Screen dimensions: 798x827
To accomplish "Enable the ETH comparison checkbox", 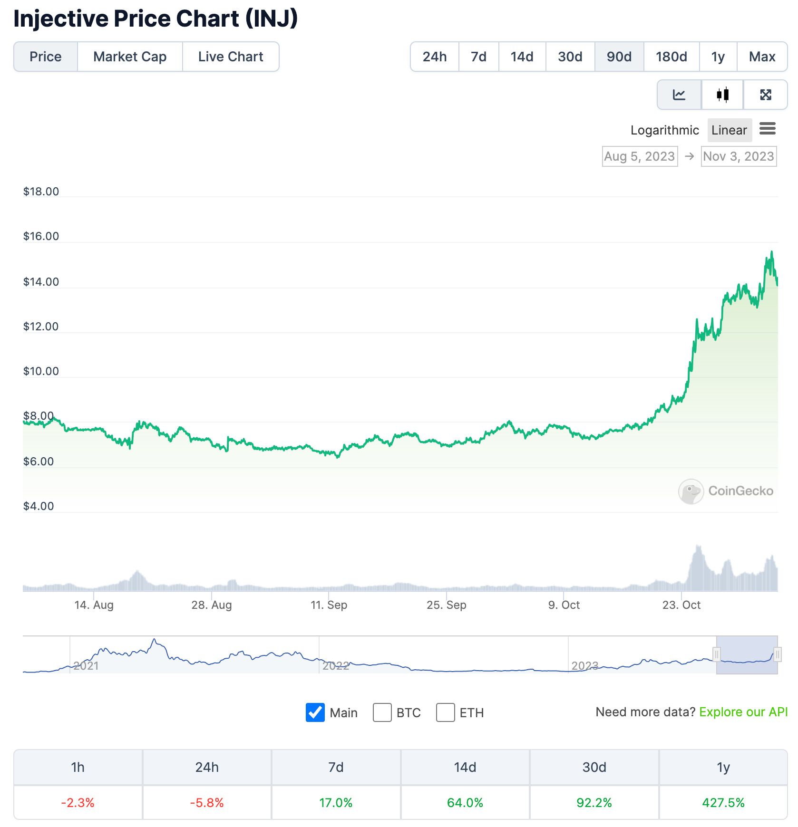I will tap(445, 712).
